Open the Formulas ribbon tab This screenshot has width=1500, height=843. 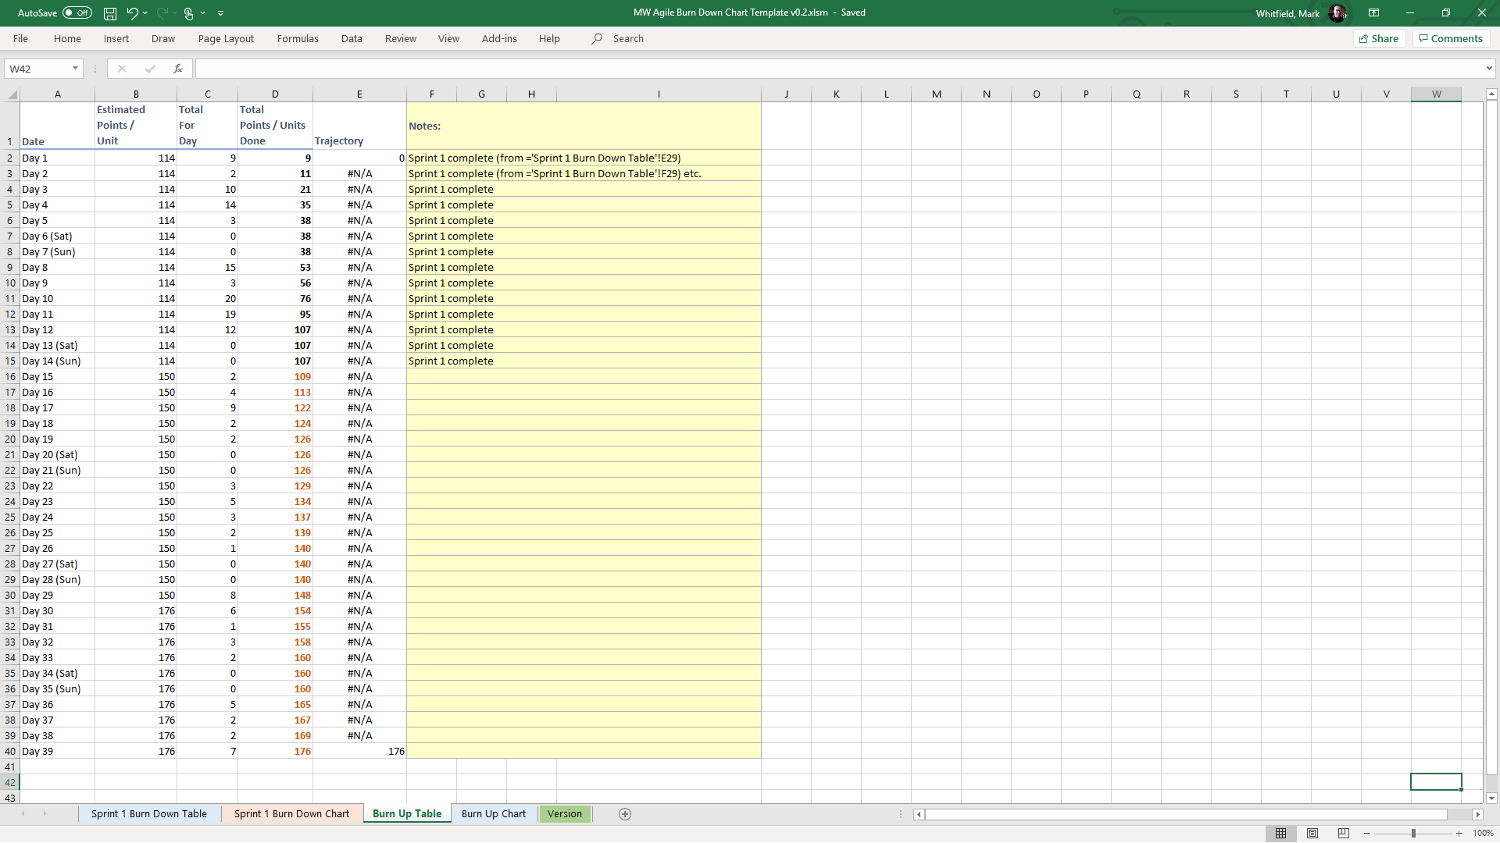click(x=298, y=38)
